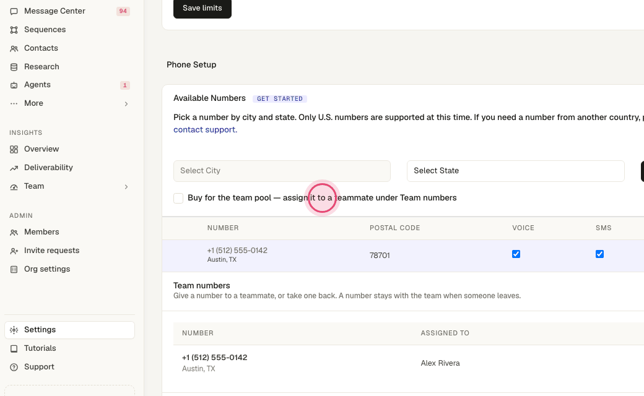The image size is (644, 396).
Task: Click the Agents robot icon
Action: (14, 85)
